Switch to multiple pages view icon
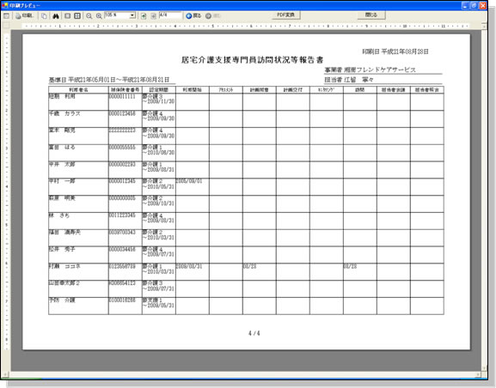Viewport: 496px width, 388px height. pyautogui.click(x=77, y=15)
